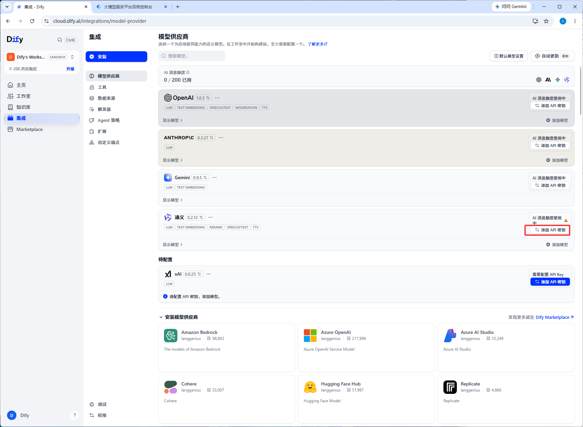Click the OpenAI provider logo
583x427 pixels.
pyautogui.click(x=179, y=98)
